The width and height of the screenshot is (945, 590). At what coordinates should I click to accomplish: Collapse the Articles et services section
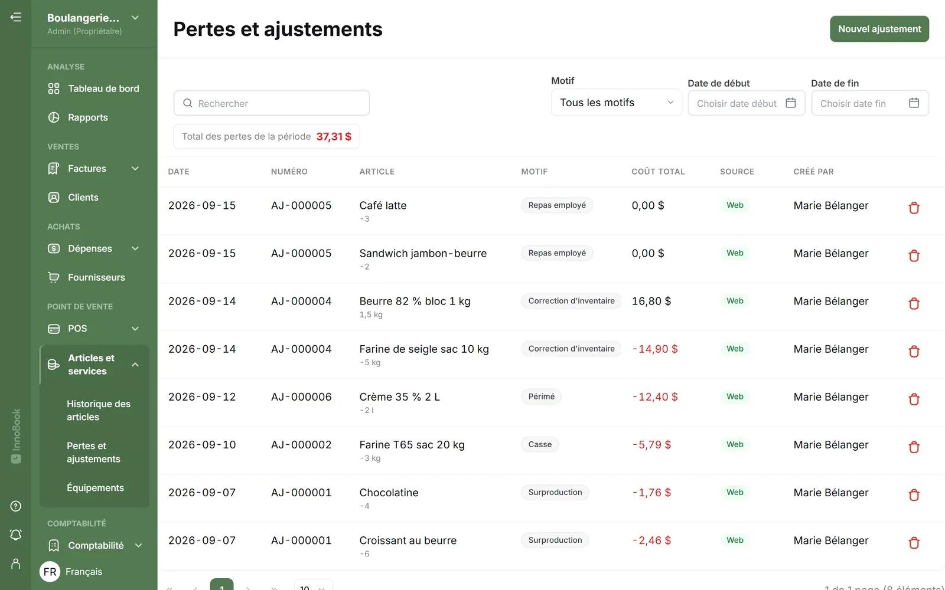coord(135,365)
